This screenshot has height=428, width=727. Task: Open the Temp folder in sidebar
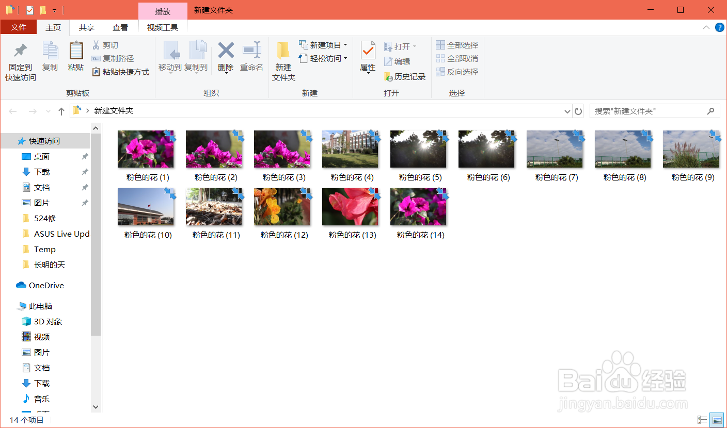[x=45, y=249]
